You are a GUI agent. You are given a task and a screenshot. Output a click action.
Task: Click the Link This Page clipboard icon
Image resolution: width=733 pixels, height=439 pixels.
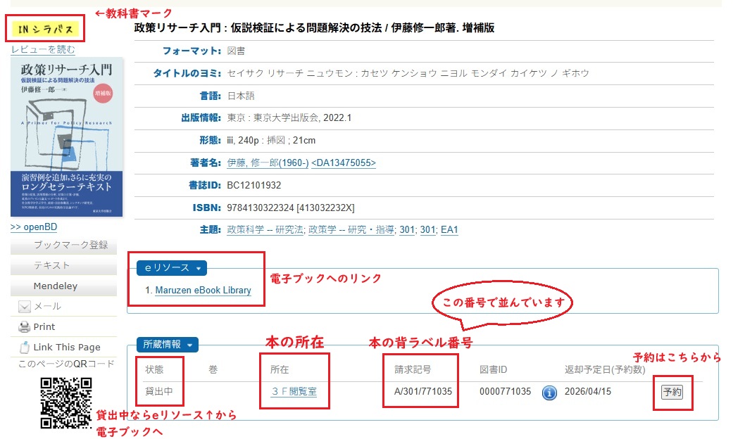tap(24, 348)
